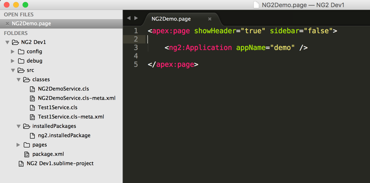The width and height of the screenshot is (370, 183).
Task: Click the ng2.installedPackage file icon
Action: click(x=32, y=136)
